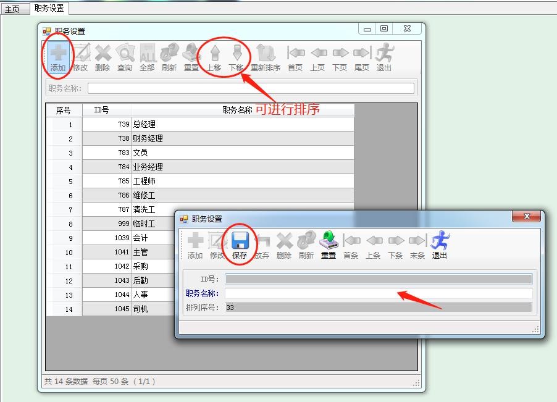Select the 主管 row
This screenshot has height=402, width=557.
111,252
